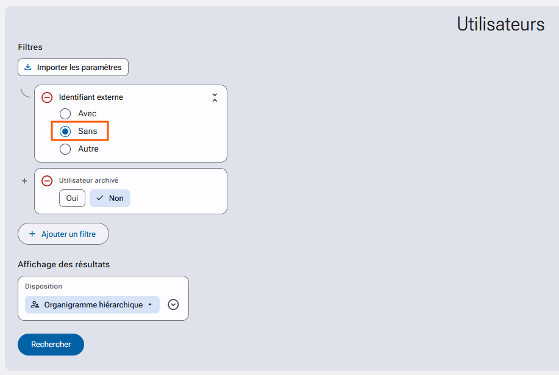Click the circled chevron next to Disposition
The height and width of the screenshot is (375, 559).
tap(173, 304)
